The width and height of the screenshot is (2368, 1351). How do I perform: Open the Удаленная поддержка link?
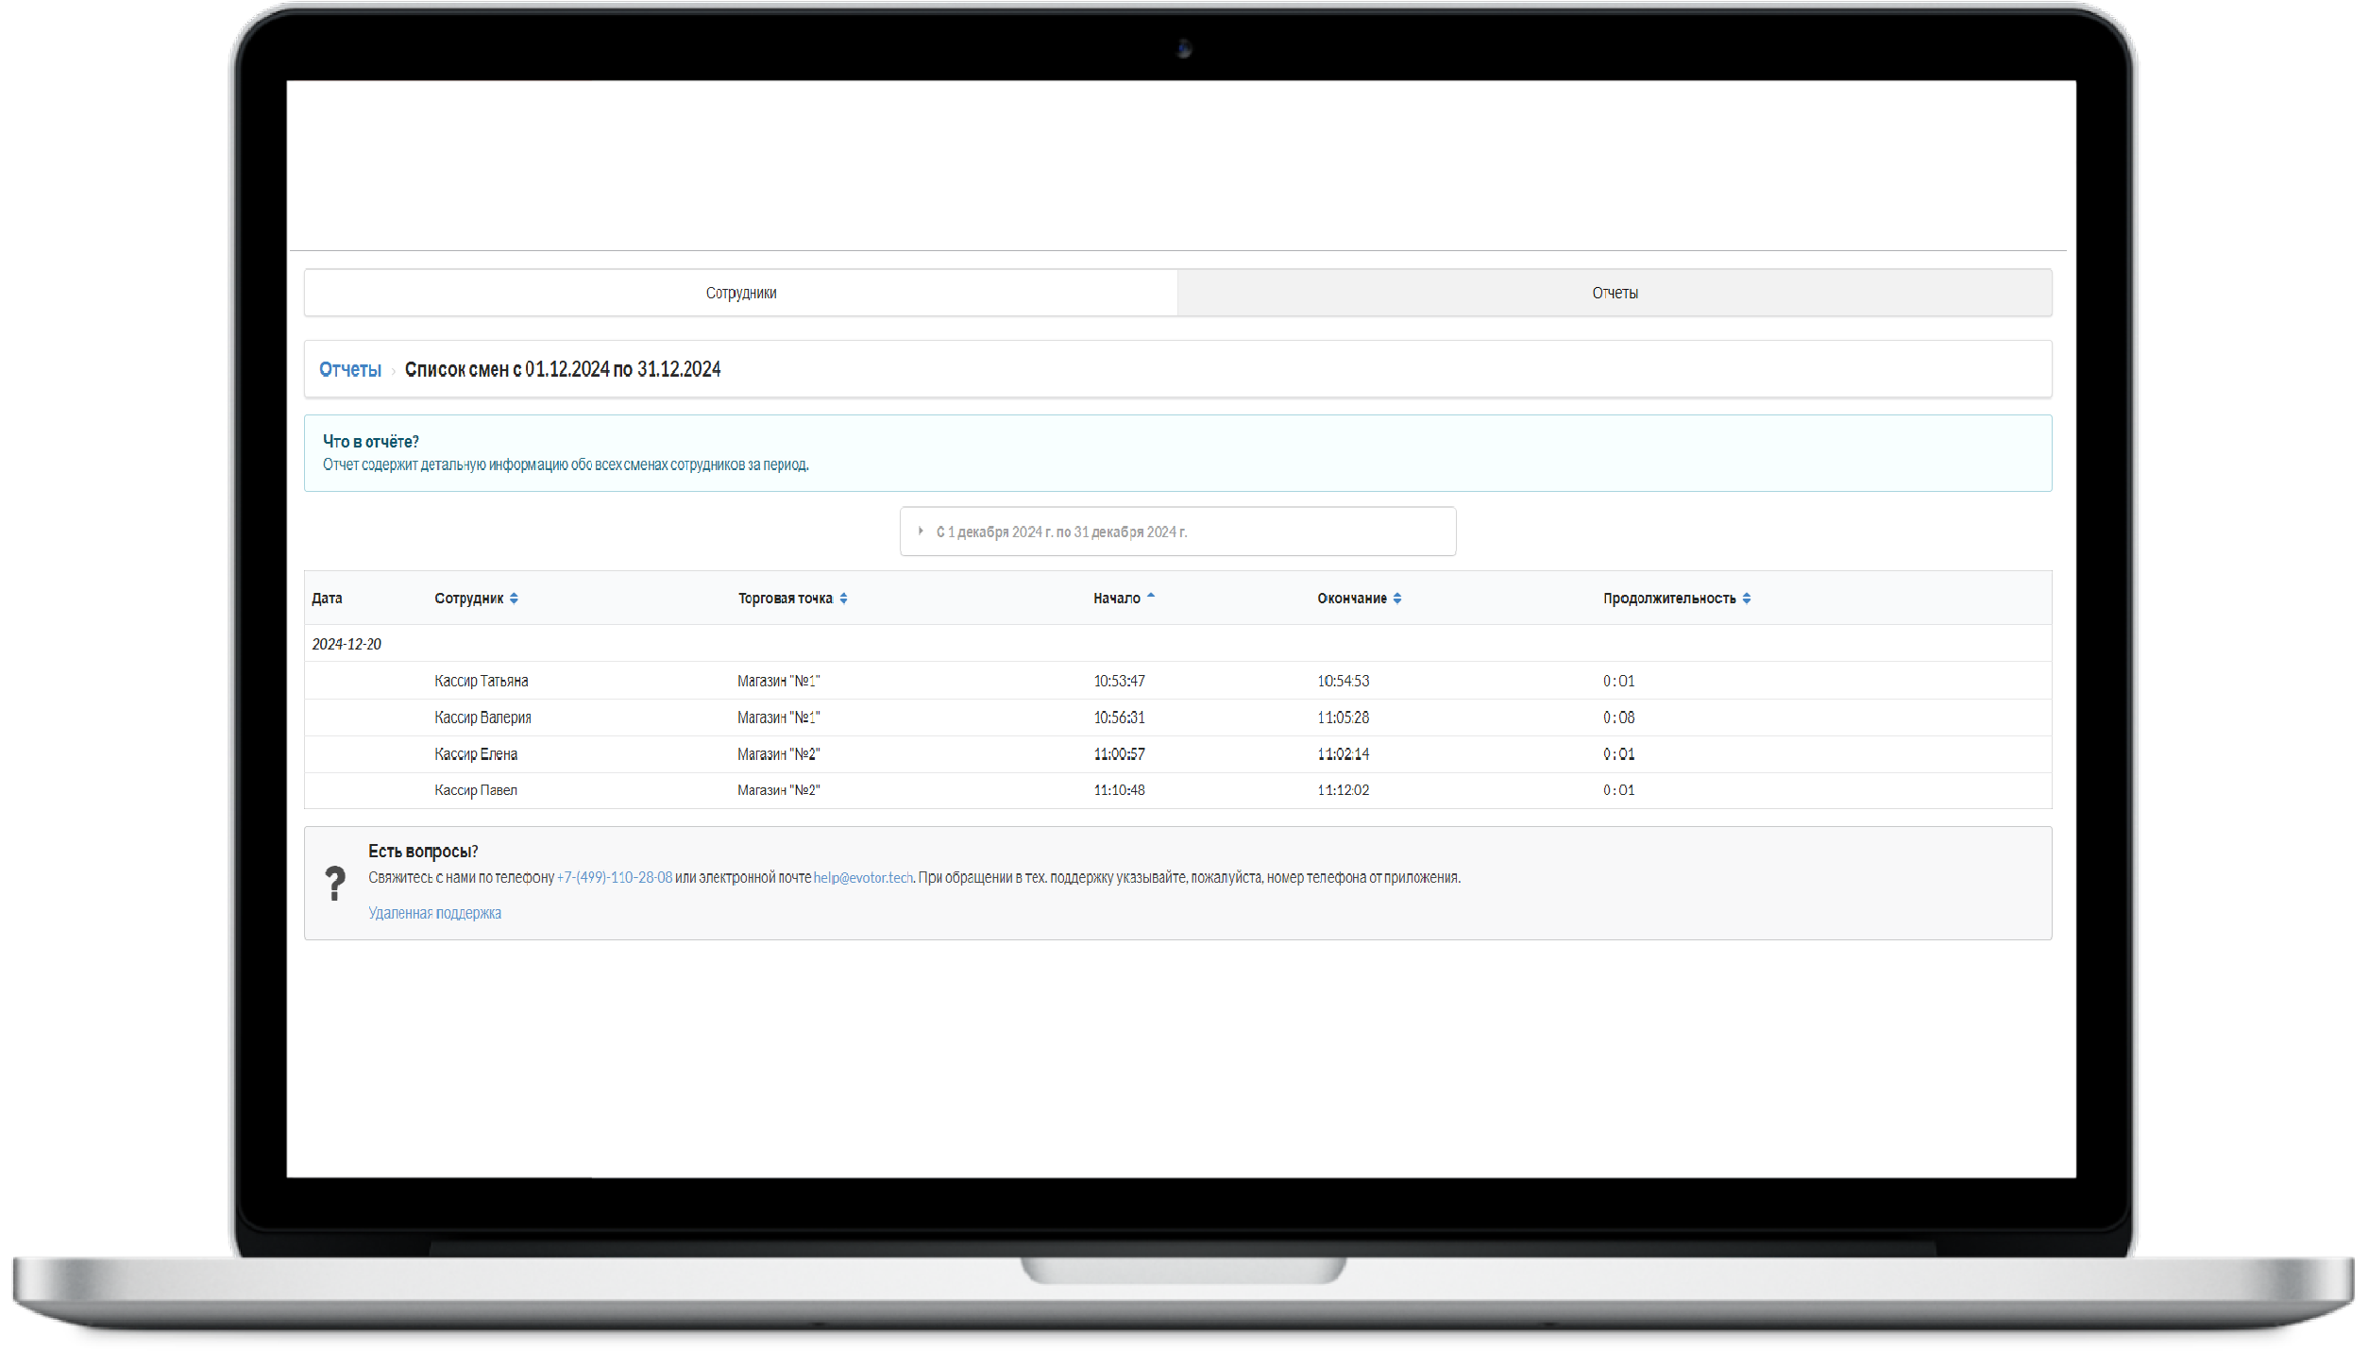click(434, 914)
